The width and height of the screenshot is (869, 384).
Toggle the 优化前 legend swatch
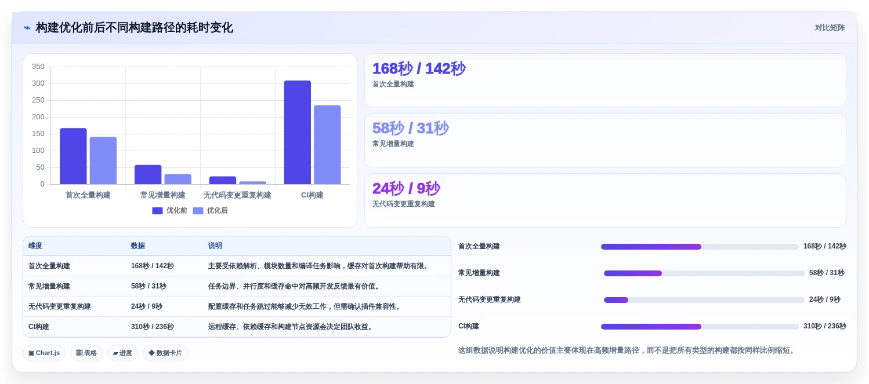(157, 211)
